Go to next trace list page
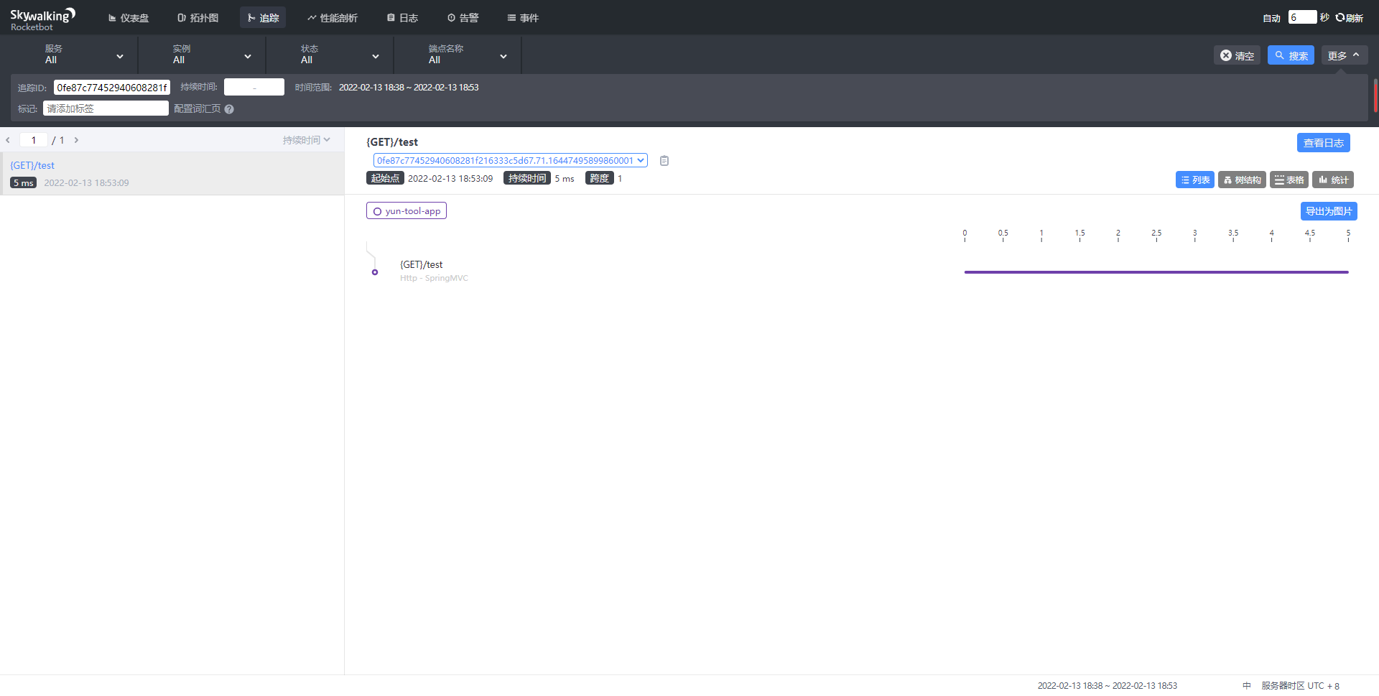Viewport: 1379px width, 696px height. (76, 140)
